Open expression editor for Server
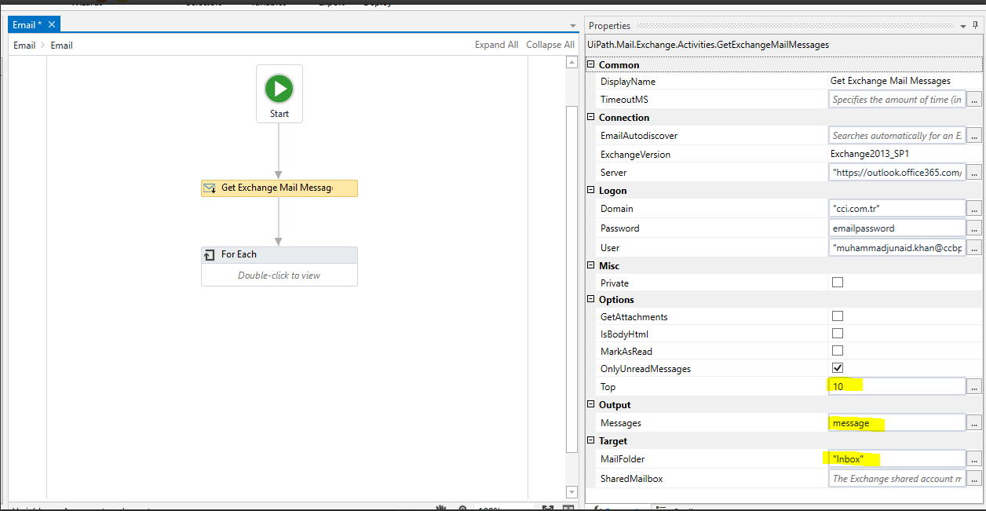The width and height of the screenshot is (986, 511). tap(974, 172)
